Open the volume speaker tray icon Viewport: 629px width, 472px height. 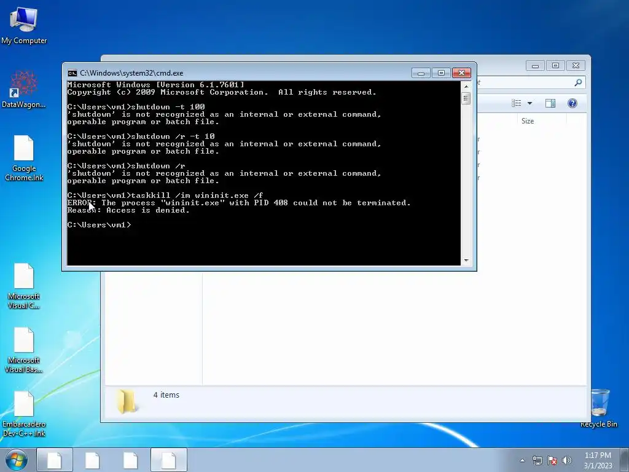click(567, 460)
